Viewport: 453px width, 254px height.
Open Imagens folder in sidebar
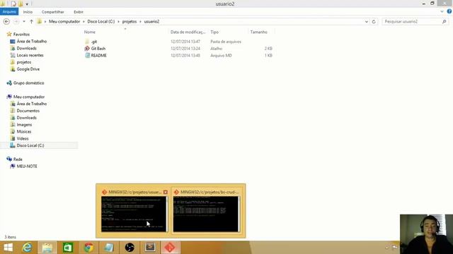24,125
